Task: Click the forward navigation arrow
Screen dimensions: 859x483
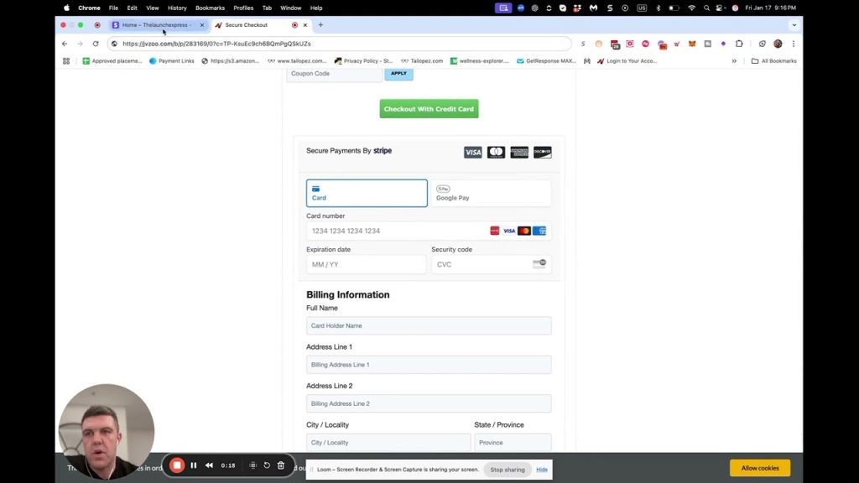Action: pos(80,44)
